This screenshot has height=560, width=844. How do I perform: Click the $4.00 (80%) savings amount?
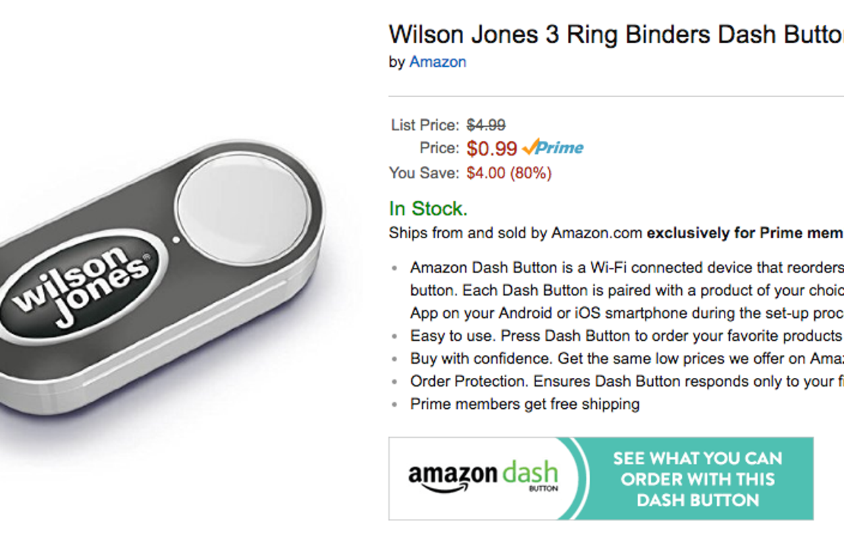pos(508,173)
